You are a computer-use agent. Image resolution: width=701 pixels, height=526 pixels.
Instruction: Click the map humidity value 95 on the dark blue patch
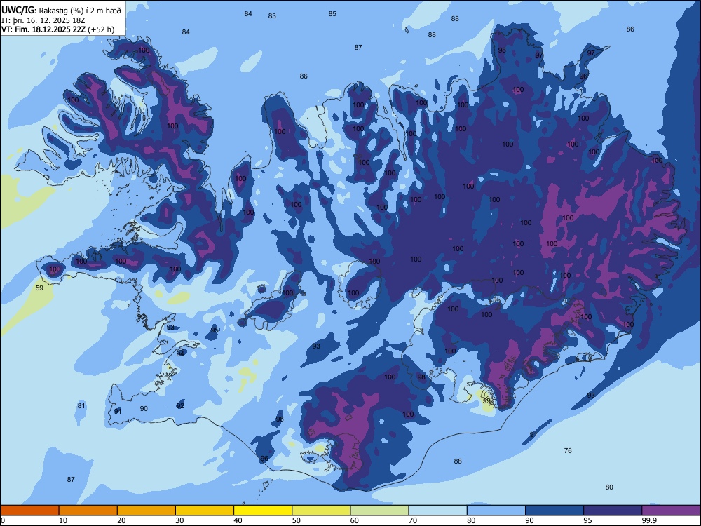[x=215, y=330]
